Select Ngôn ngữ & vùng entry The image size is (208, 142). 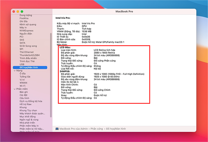(29, 120)
